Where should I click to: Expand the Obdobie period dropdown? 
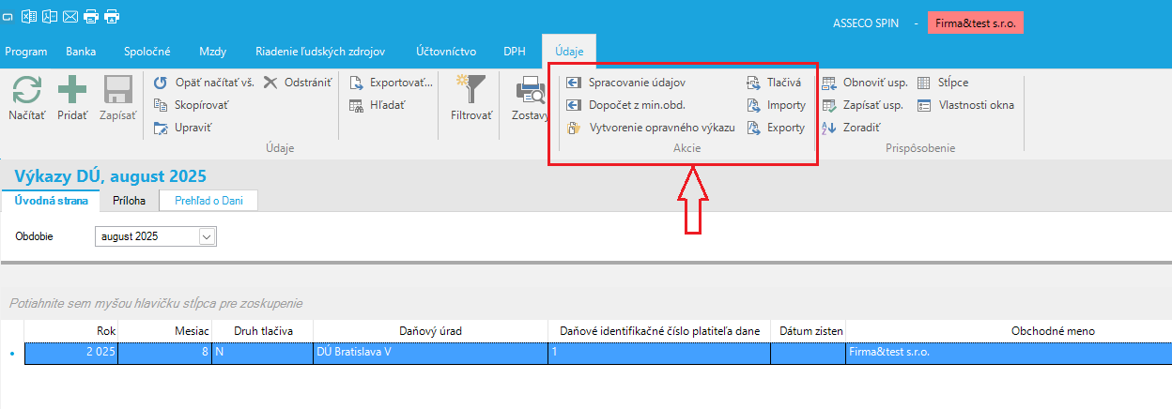[x=208, y=237]
